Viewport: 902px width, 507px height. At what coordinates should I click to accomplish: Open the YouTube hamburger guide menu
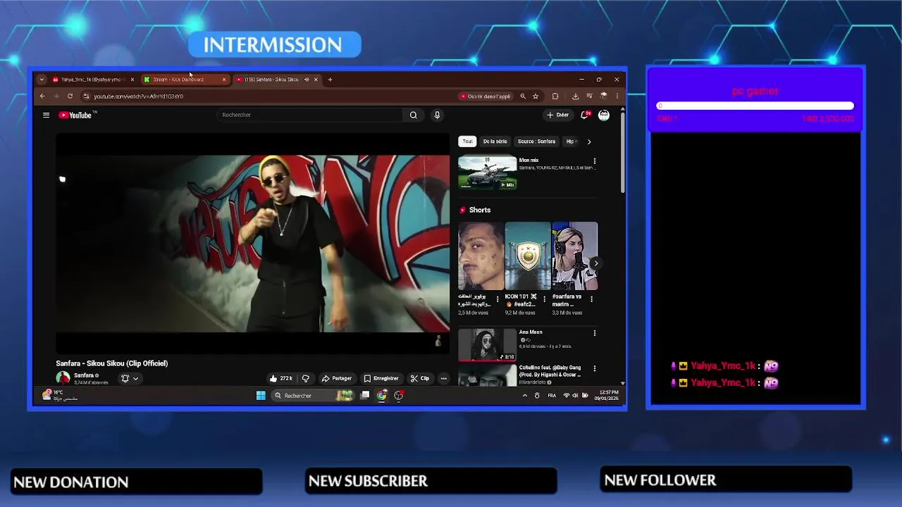[x=46, y=115]
